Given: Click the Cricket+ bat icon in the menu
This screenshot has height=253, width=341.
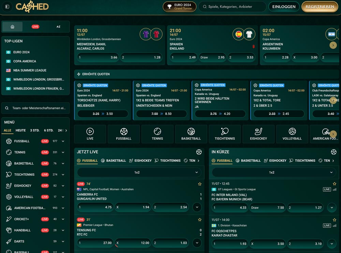Looking at the screenshot, I should pyautogui.click(x=9, y=219).
